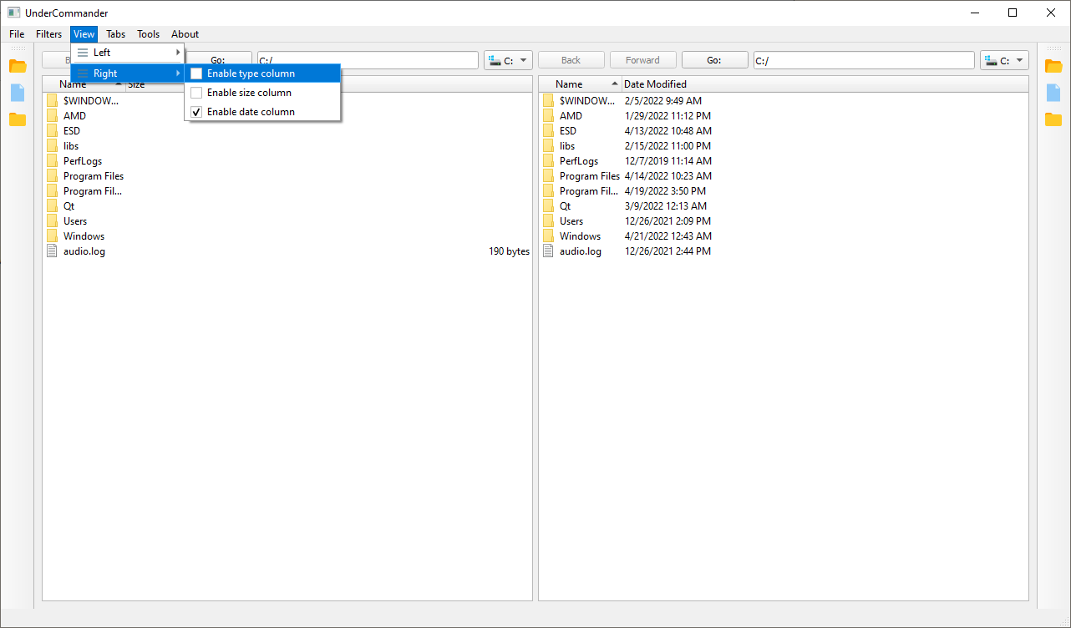Disable the date column checkbox

pyautogui.click(x=195, y=111)
